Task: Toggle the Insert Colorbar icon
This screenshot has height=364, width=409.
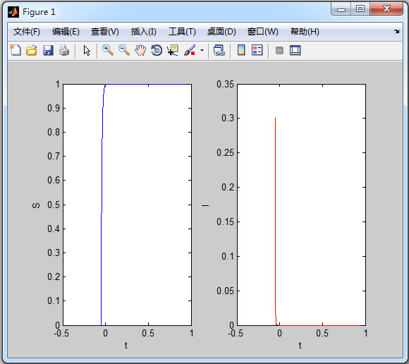Action: (241, 50)
